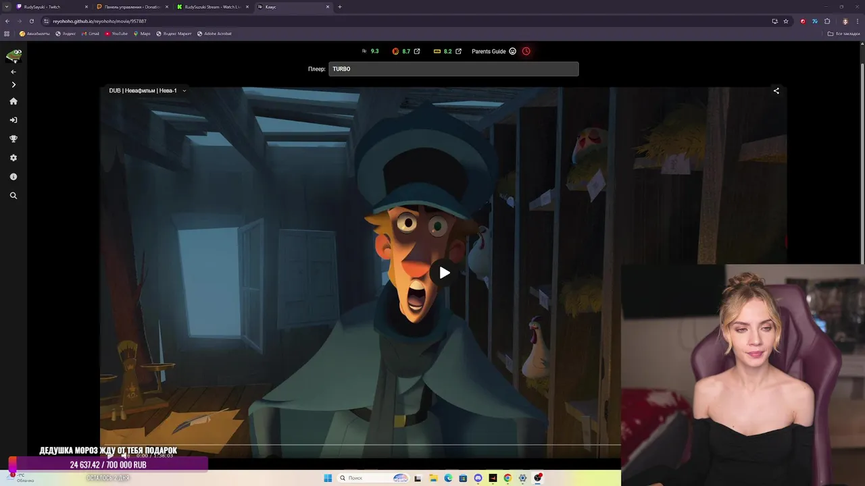
Task: Open the YouTube bookmark
Action: [116, 34]
